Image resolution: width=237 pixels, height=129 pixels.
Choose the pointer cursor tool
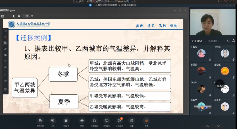point(5,43)
